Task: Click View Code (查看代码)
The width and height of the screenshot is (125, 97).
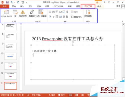Action: (x=76, y=17)
